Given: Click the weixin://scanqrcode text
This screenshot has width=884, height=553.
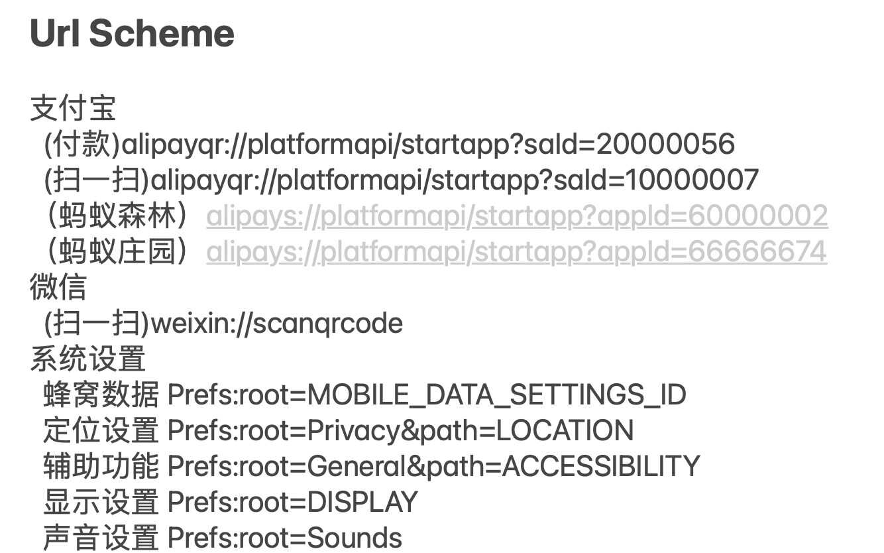Looking at the screenshot, I should pyautogui.click(x=277, y=324).
